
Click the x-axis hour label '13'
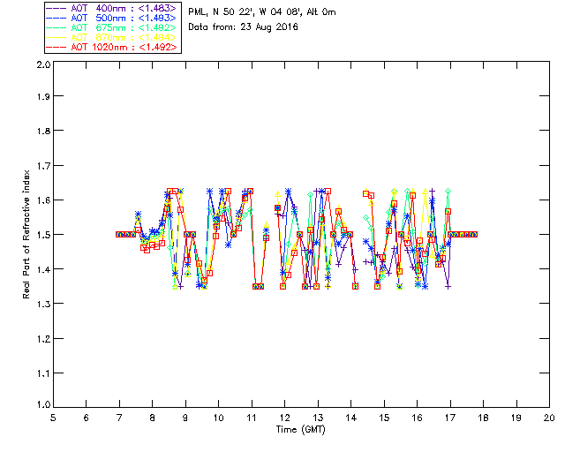[318, 418]
